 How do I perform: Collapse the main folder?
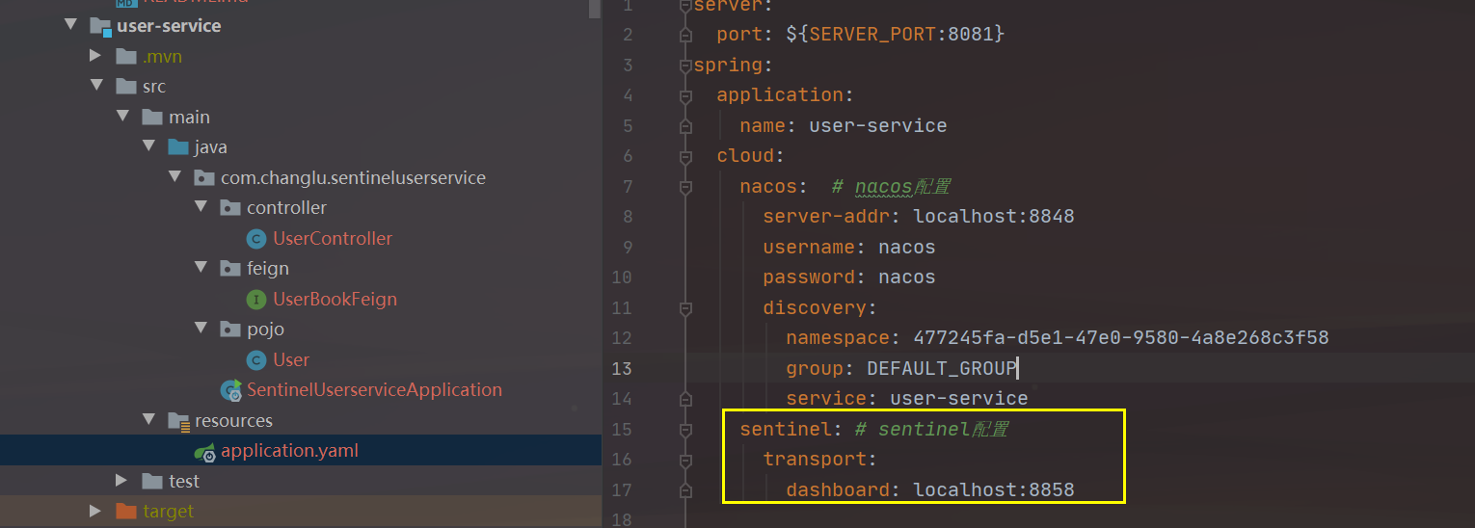click(122, 117)
